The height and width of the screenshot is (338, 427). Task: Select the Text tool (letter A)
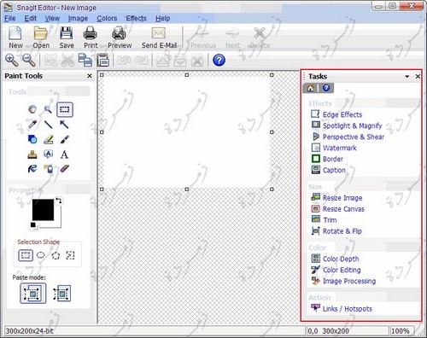64,154
